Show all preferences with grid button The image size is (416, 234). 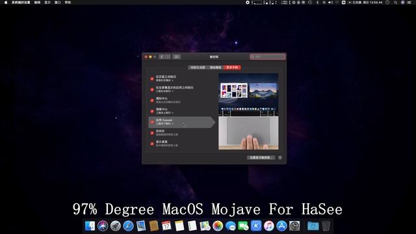(x=176, y=57)
